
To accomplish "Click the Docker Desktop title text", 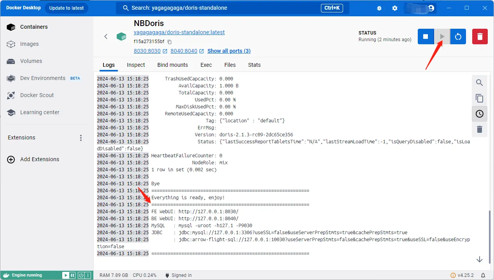I will (x=23, y=8).
